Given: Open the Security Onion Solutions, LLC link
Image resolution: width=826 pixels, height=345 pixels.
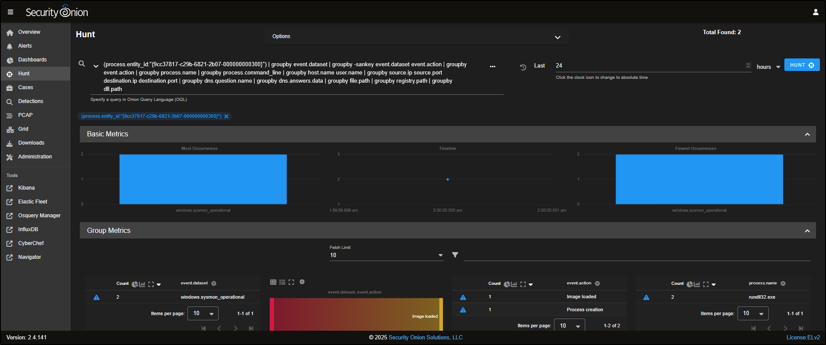Looking at the screenshot, I should click(425, 338).
